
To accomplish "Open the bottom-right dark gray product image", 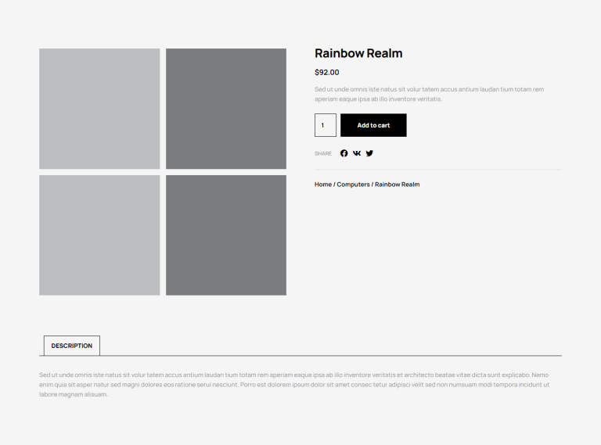I will click(x=226, y=235).
